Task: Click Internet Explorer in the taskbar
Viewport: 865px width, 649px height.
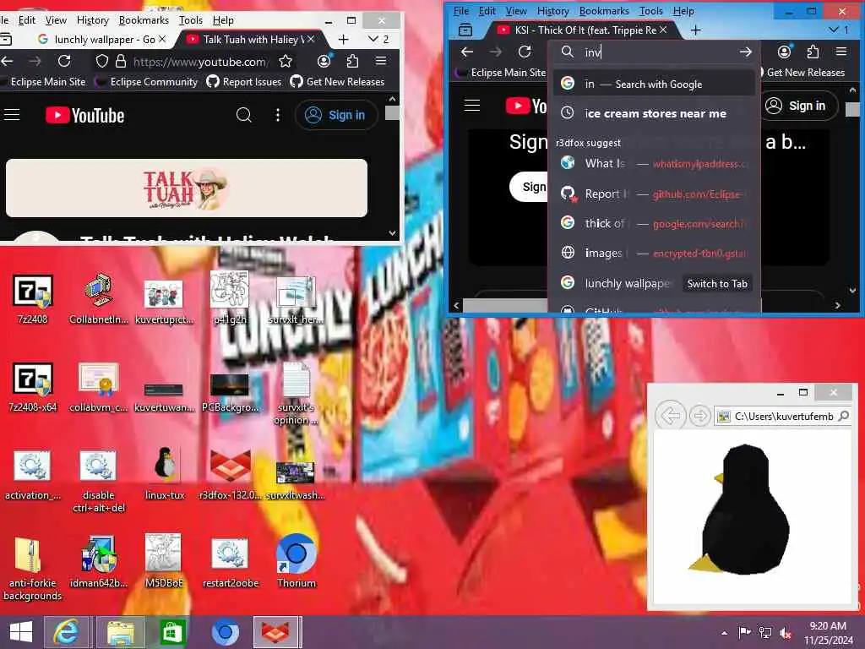Action: 66,632
